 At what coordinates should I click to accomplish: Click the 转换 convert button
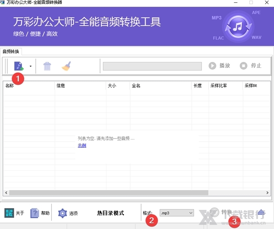coord(221,212)
